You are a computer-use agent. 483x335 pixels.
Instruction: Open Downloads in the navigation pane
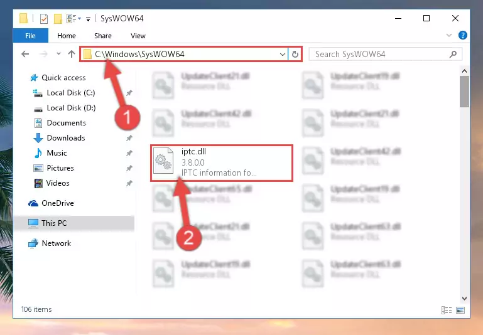tap(66, 138)
